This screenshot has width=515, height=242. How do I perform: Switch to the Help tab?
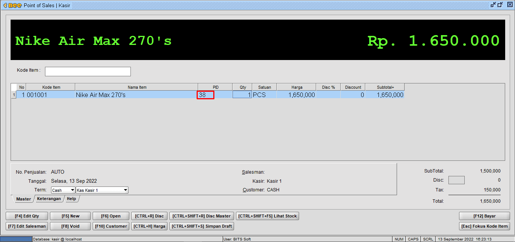71,199
